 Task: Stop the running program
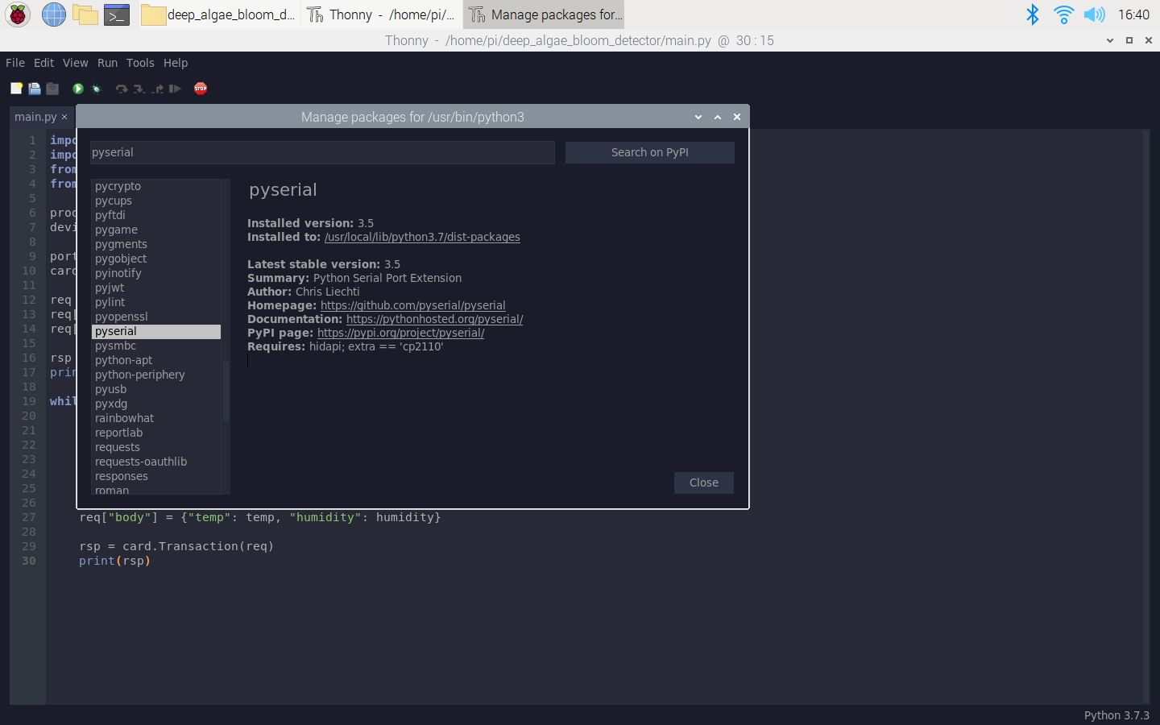pos(200,89)
